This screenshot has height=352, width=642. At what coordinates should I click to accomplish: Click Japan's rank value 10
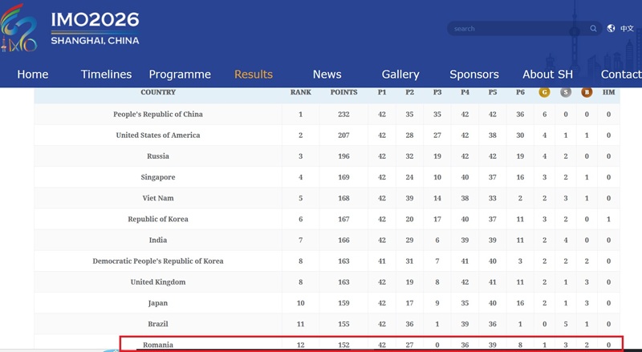coord(300,303)
